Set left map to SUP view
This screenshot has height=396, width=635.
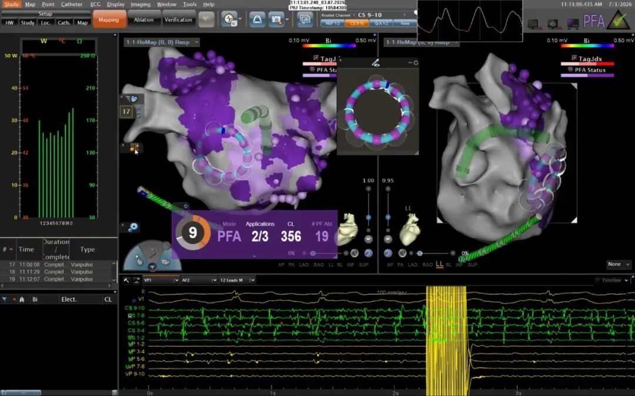(364, 265)
